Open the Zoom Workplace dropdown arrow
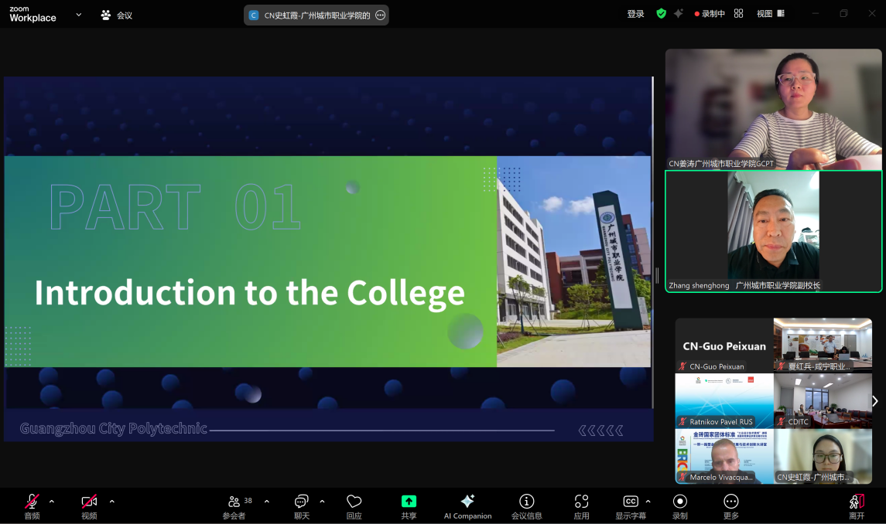 [79, 15]
